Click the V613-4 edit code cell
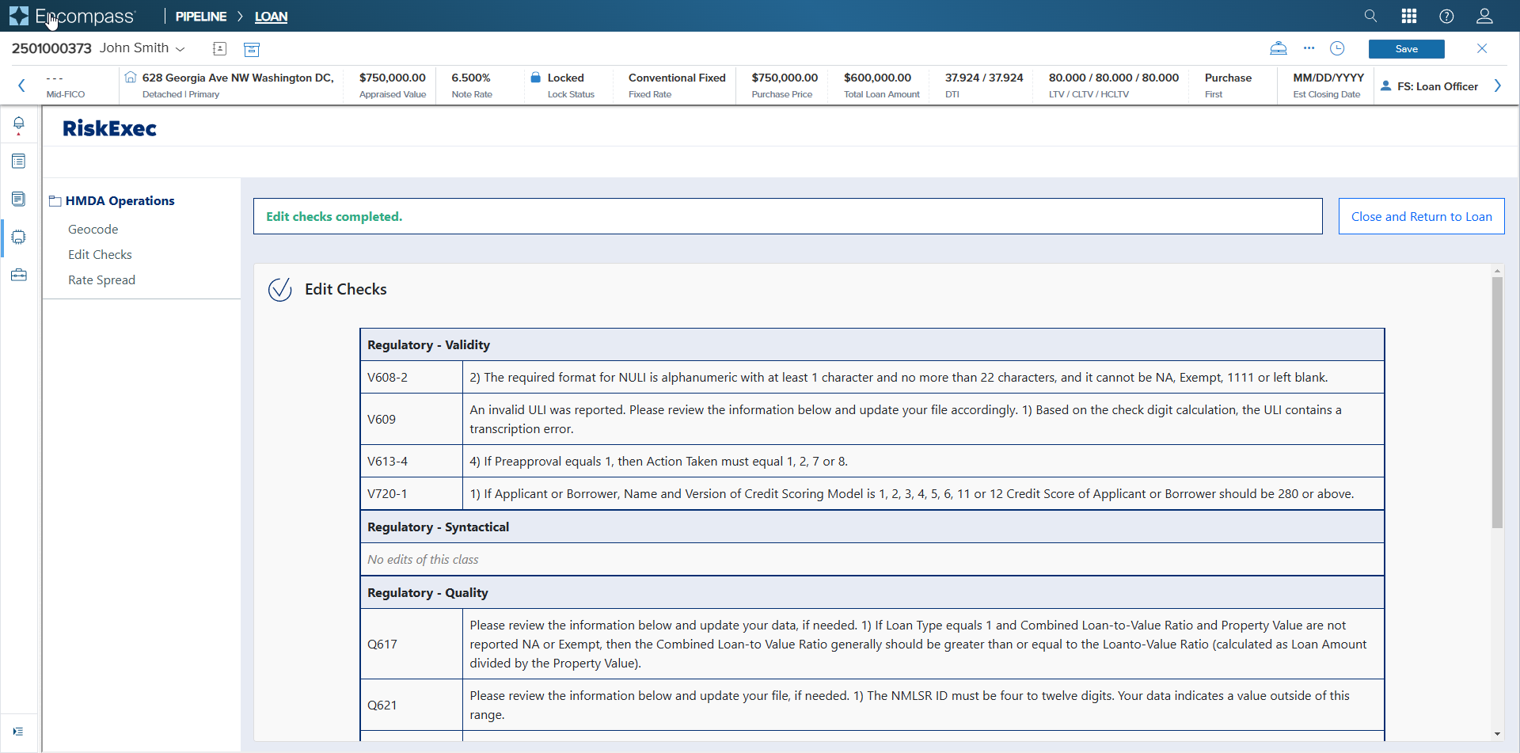Image resolution: width=1520 pixels, height=753 pixels. [412, 461]
